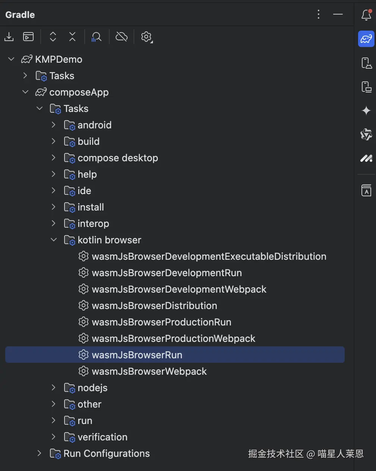Expand the Run Configurations node

click(40, 453)
